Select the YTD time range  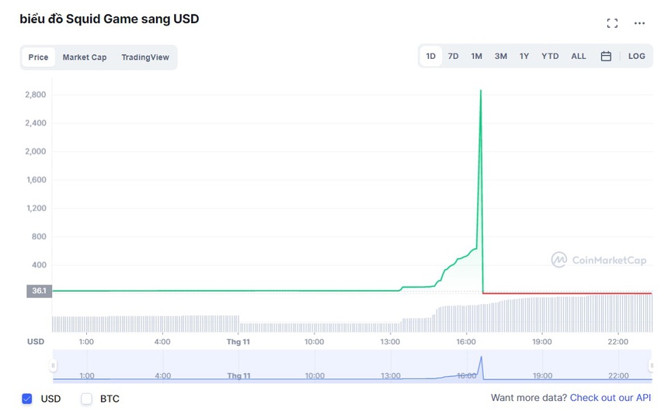[x=550, y=57]
